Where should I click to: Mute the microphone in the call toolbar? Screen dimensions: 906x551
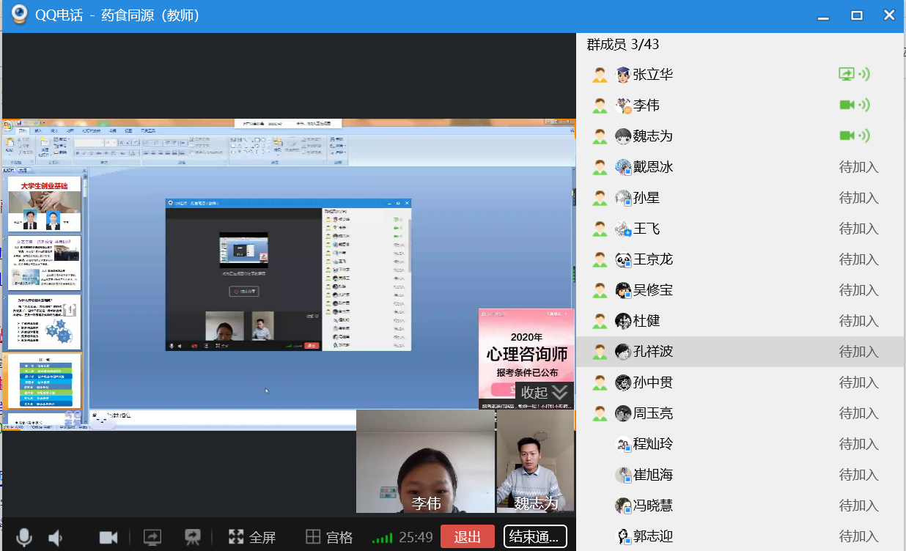[24, 537]
